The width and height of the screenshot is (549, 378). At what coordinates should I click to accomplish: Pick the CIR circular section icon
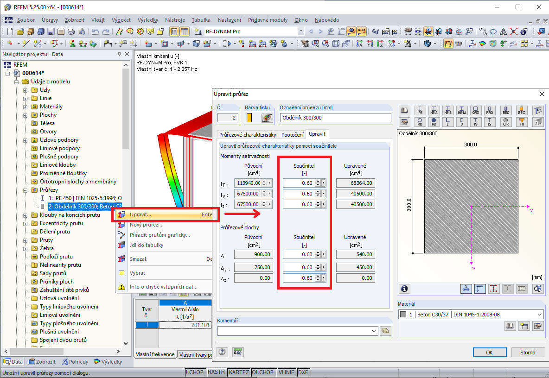click(x=506, y=122)
